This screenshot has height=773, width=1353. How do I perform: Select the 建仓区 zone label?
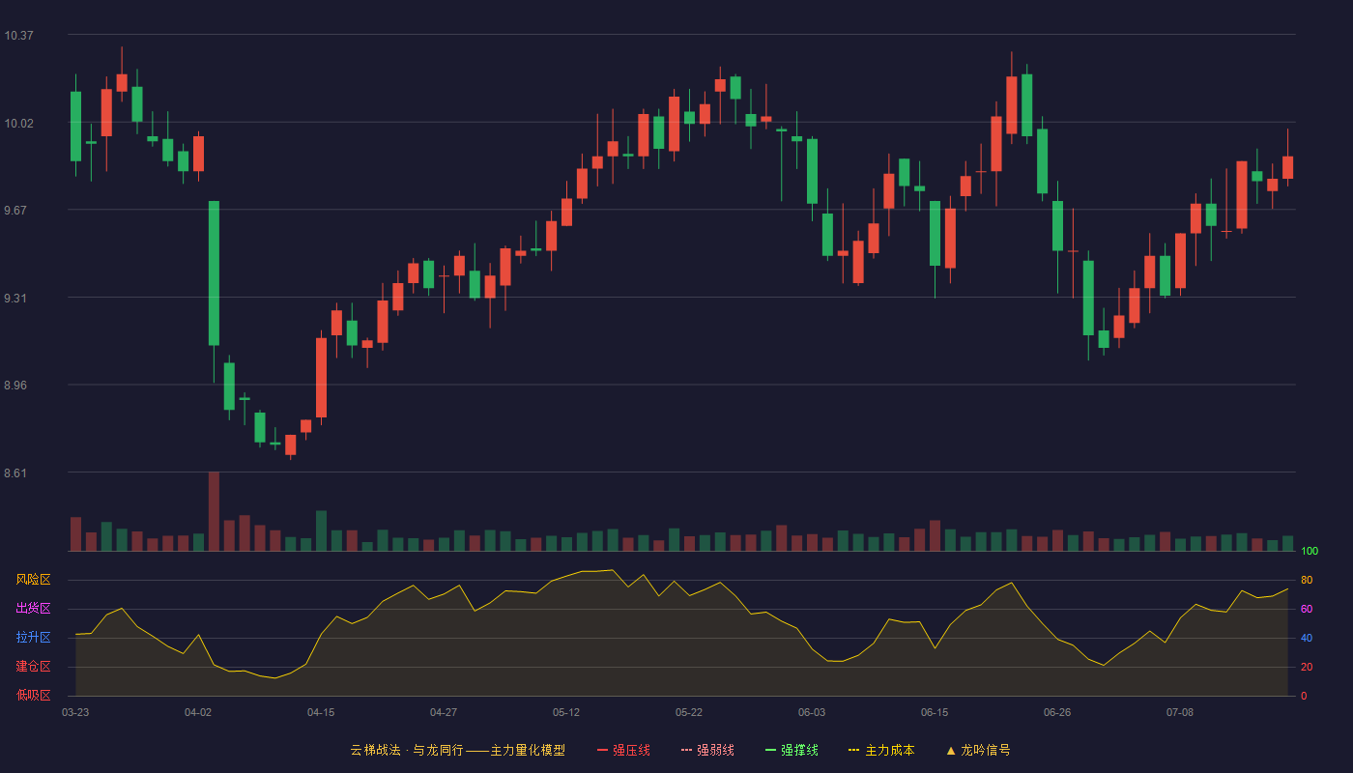[33, 667]
